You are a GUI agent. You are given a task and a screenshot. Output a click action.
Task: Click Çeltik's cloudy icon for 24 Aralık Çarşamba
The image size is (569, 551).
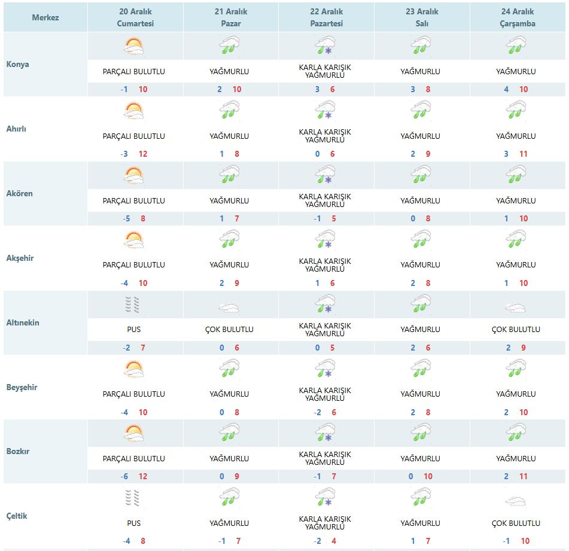pyautogui.click(x=516, y=501)
